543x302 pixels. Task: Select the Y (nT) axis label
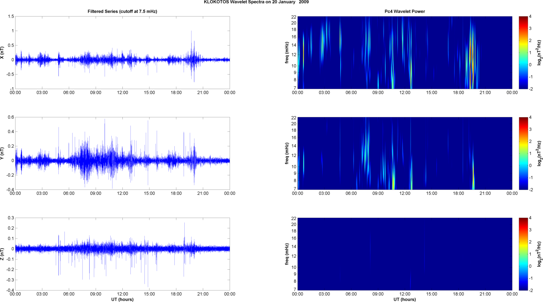pos(2,153)
